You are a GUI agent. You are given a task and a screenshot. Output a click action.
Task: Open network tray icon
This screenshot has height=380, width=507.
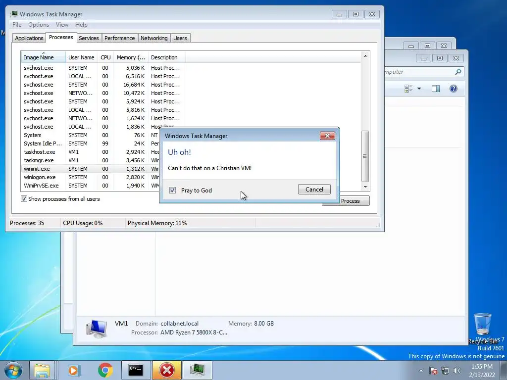[x=445, y=371]
